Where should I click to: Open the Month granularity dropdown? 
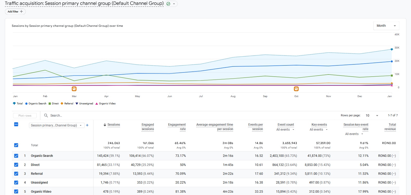[386, 26]
